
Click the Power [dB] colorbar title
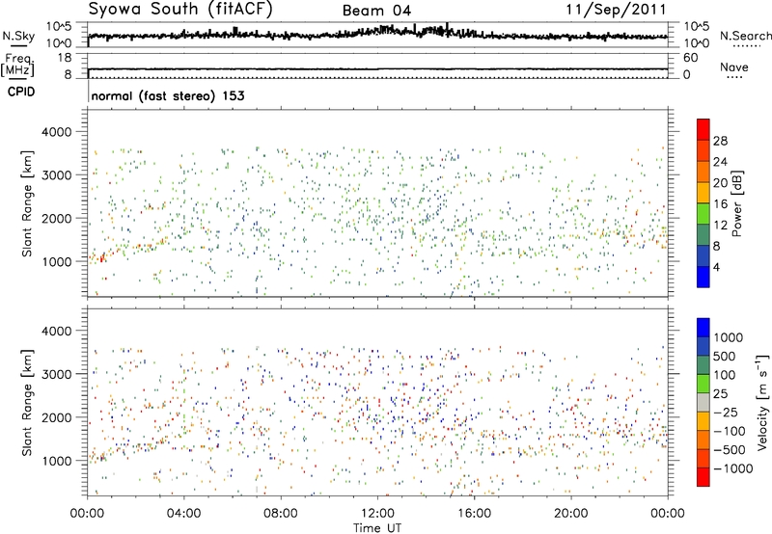[x=736, y=203]
